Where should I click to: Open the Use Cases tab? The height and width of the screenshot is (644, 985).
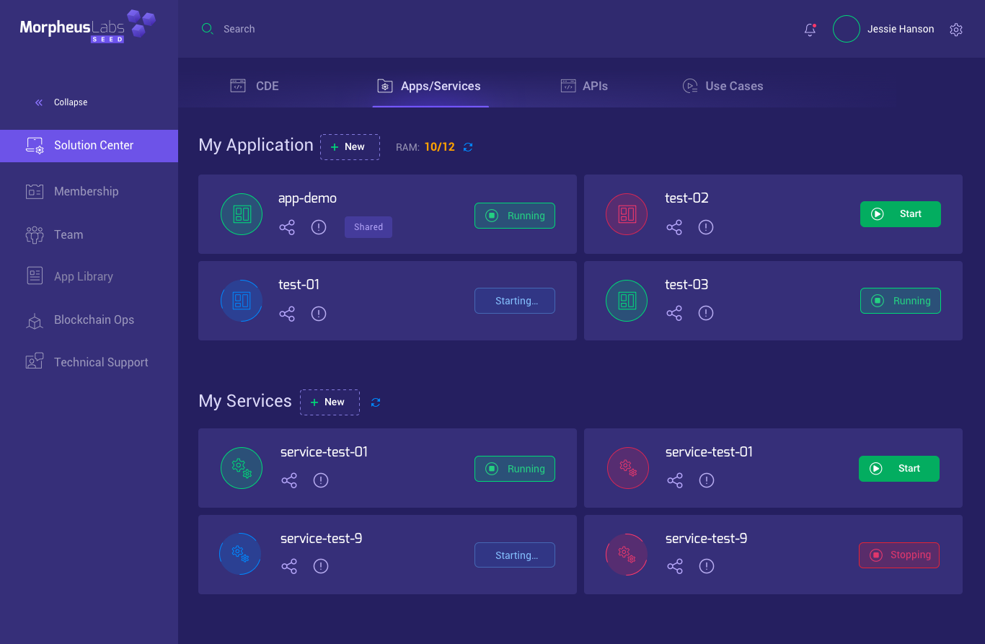[x=723, y=85]
